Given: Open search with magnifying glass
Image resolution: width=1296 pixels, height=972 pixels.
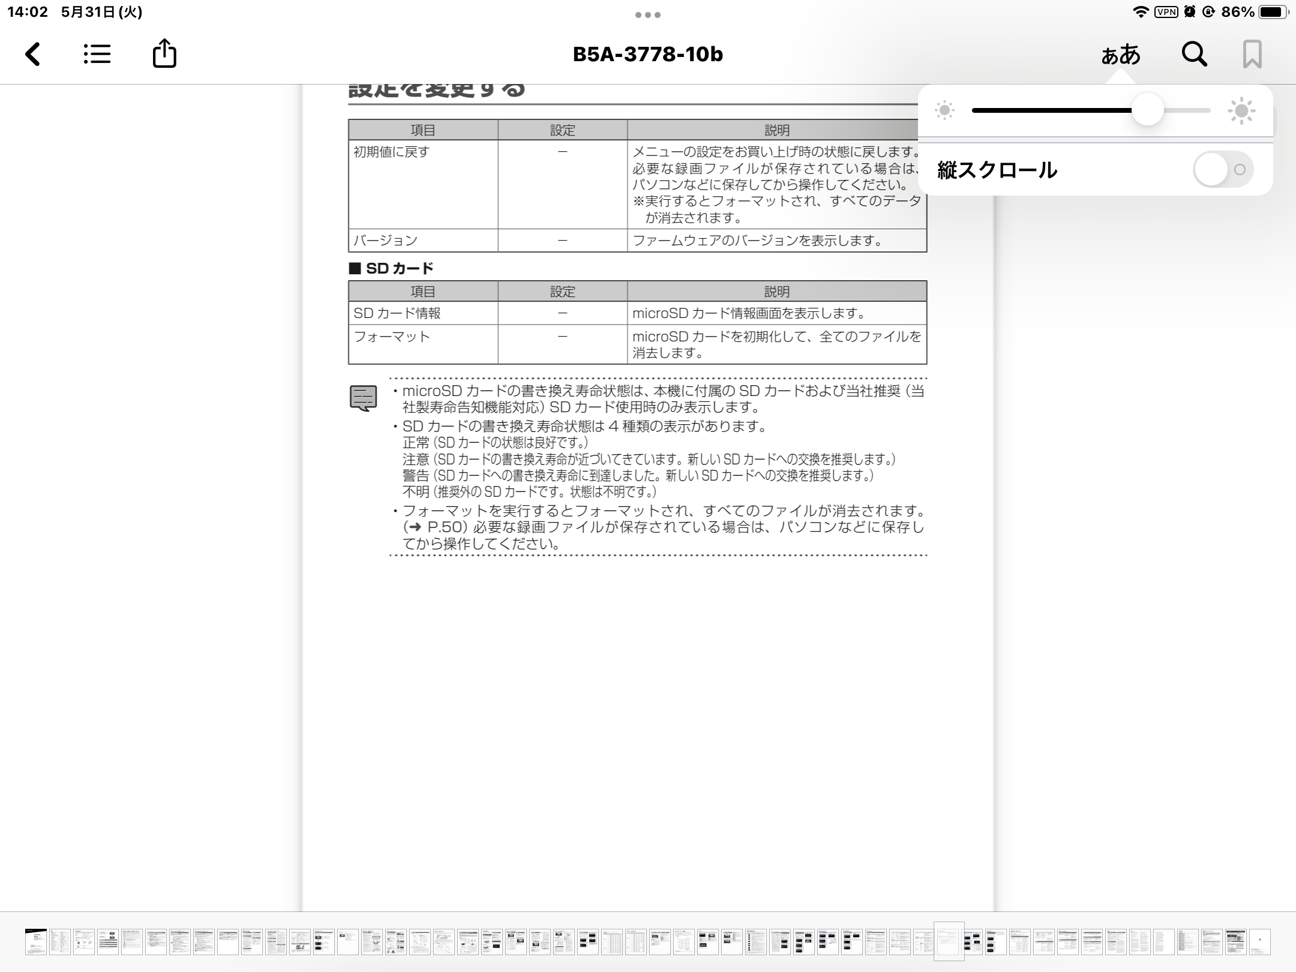Looking at the screenshot, I should click(x=1194, y=54).
